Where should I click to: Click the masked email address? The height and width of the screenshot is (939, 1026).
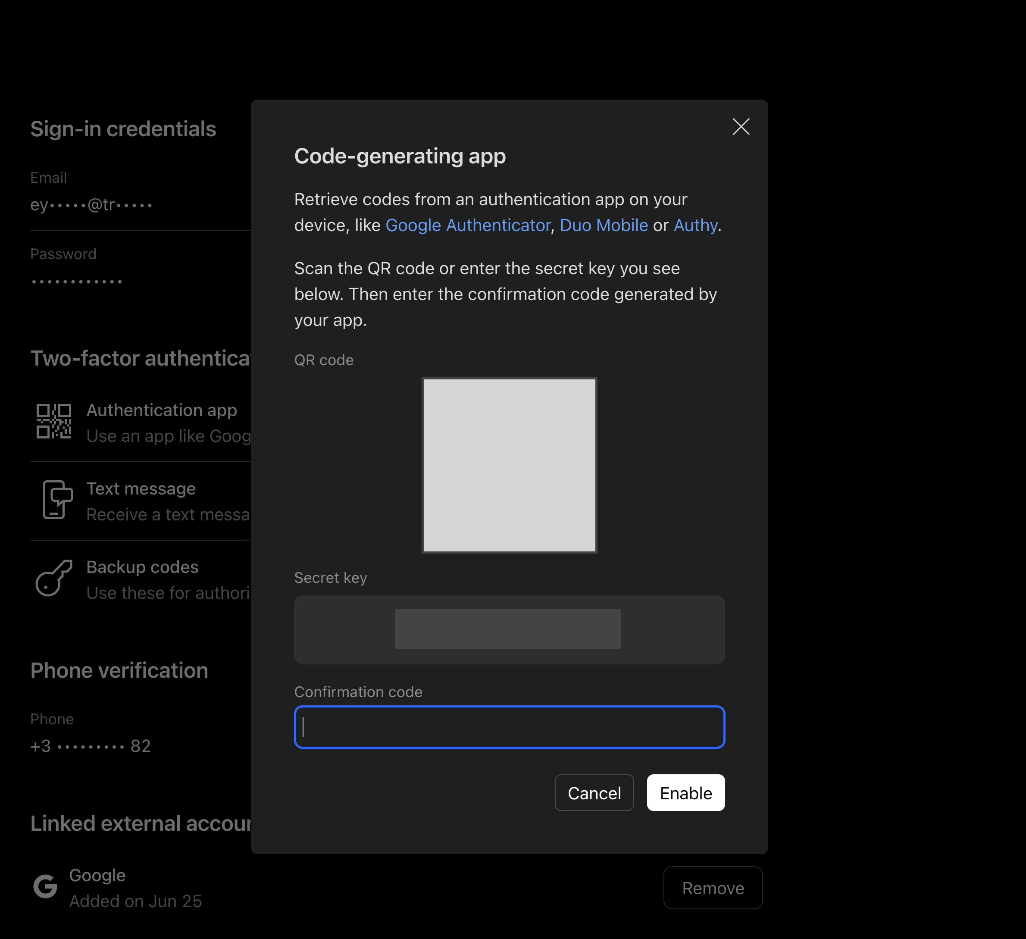(x=91, y=205)
